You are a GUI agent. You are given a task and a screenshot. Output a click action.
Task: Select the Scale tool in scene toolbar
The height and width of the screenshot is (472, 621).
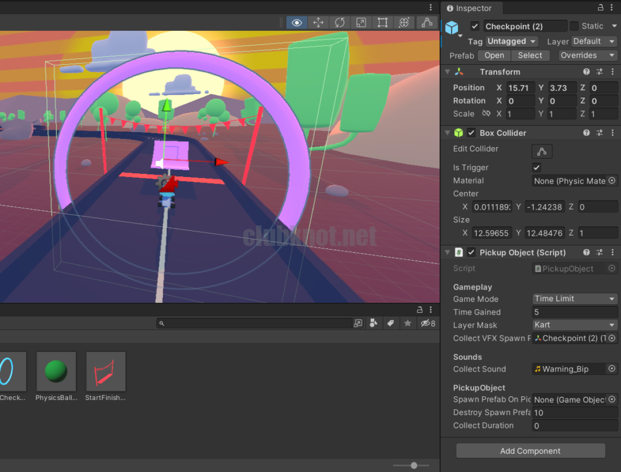pyautogui.click(x=361, y=23)
